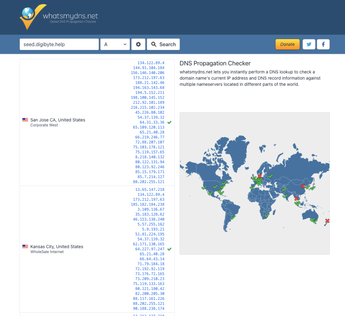Open IP address 134.122.89.4 in San Jose list
Viewport: 345px width, 316px height.
(151, 63)
